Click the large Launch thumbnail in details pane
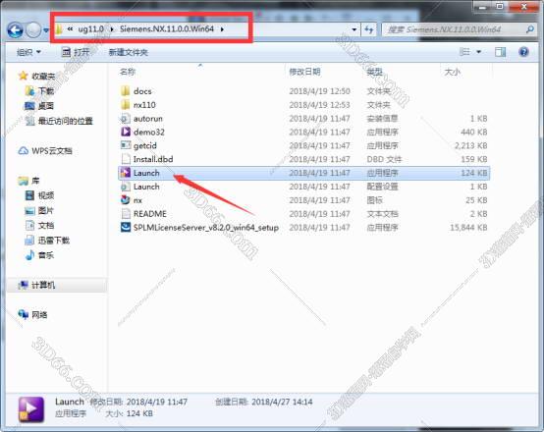The image size is (544, 432). [31, 409]
